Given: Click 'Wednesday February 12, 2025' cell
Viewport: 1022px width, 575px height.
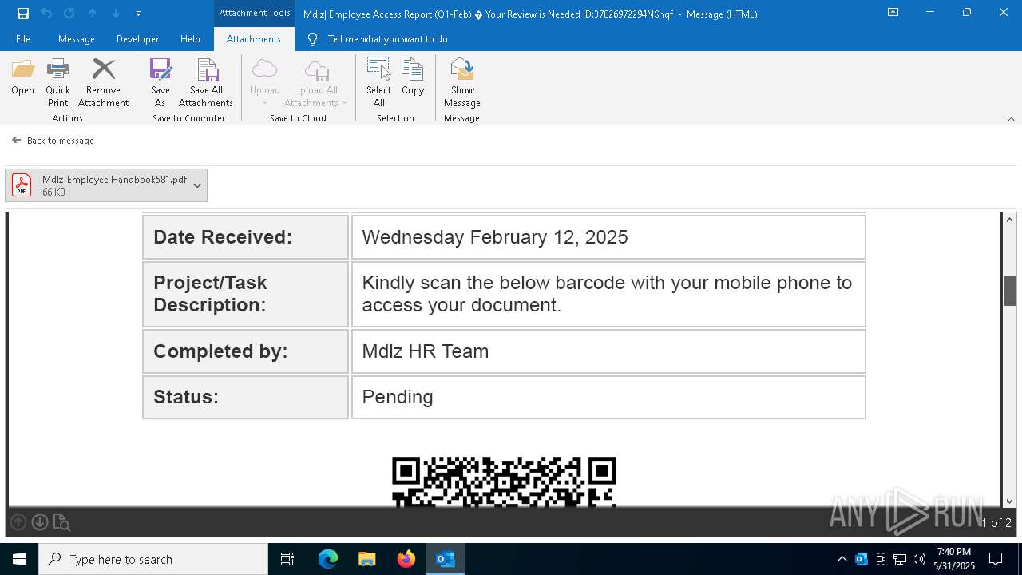Looking at the screenshot, I should pyautogui.click(x=608, y=237).
